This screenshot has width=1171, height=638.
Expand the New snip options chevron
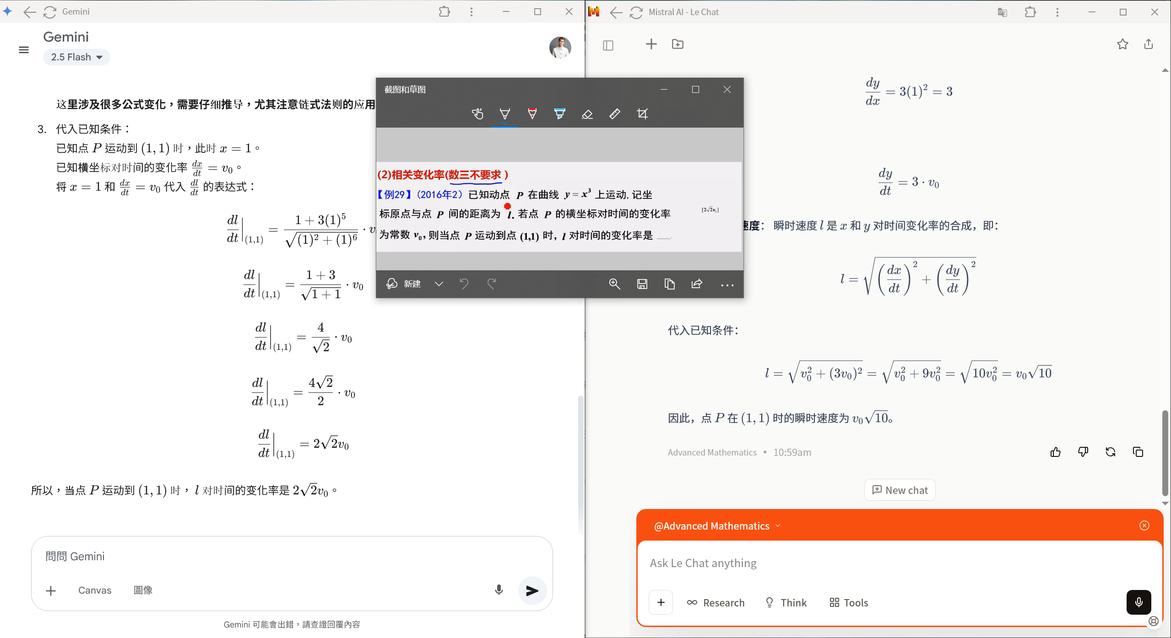pyautogui.click(x=439, y=284)
